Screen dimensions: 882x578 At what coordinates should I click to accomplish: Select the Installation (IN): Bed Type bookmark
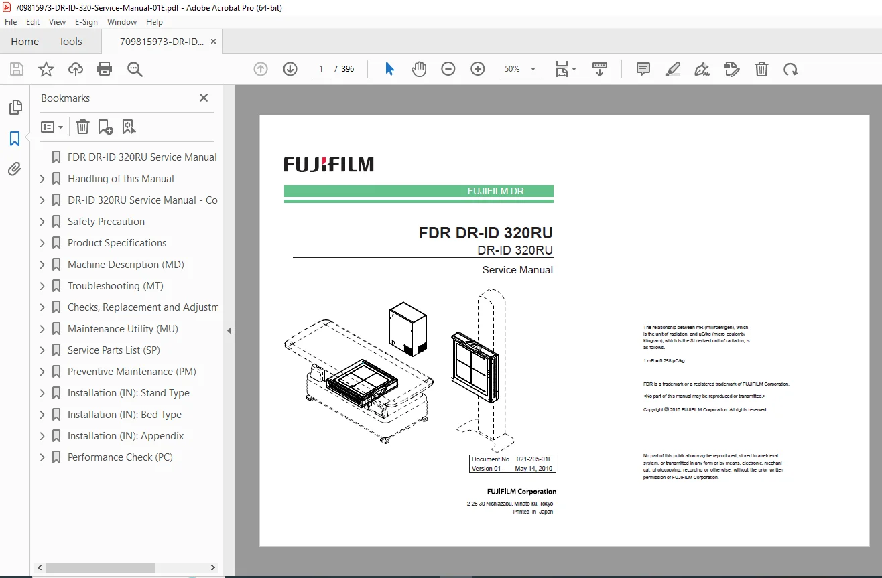point(125,415)
